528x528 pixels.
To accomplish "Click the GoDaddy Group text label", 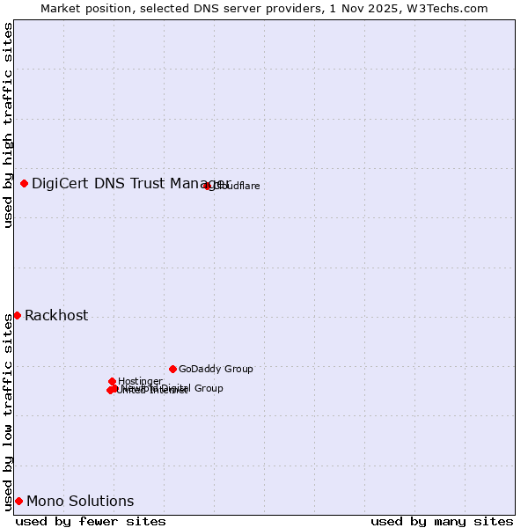I will [216, 370].
